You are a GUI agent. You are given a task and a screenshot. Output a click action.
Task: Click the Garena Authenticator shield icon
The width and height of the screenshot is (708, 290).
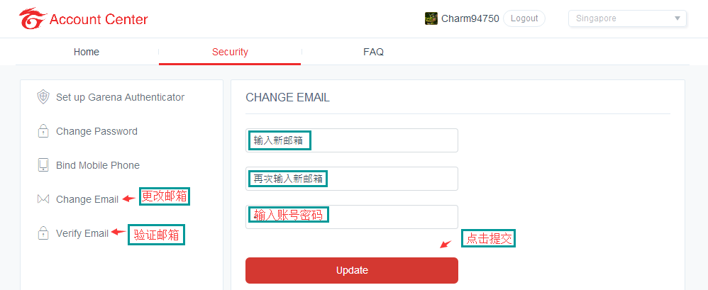[x=43, y=97]
